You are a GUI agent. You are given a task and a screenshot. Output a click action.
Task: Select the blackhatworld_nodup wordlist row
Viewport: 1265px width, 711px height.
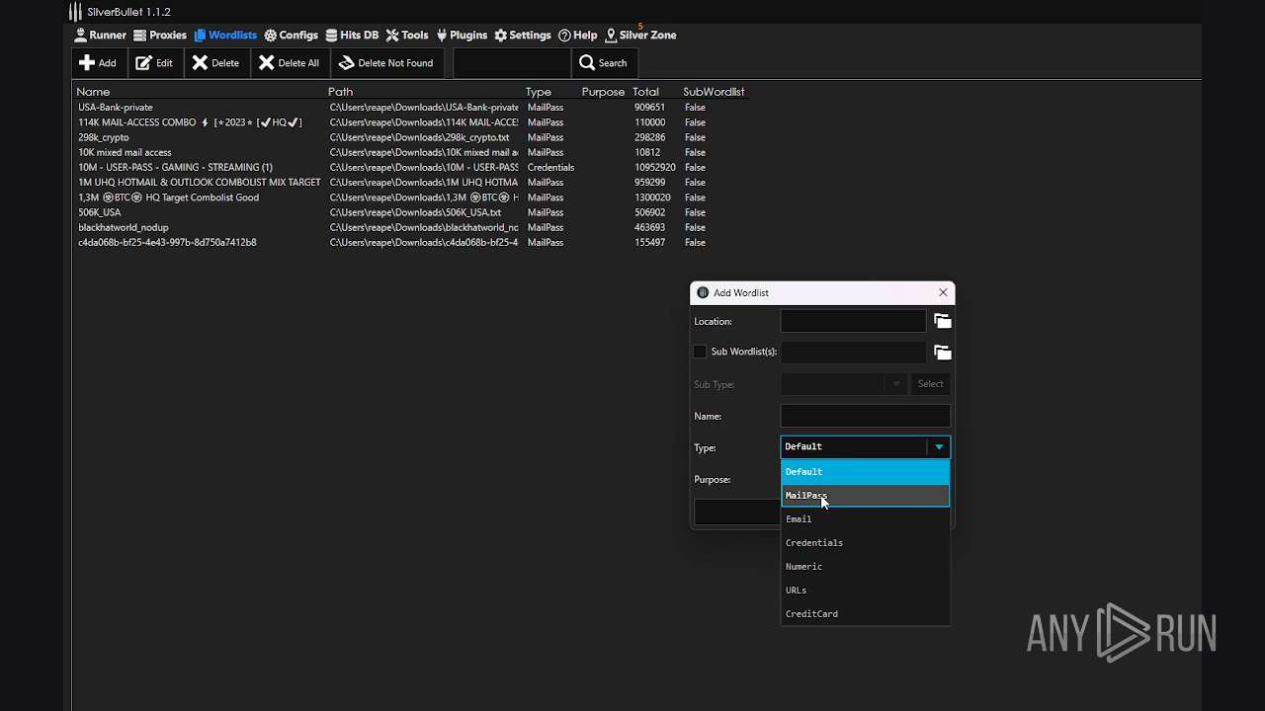pyautogui.click(x=410, y=227)
